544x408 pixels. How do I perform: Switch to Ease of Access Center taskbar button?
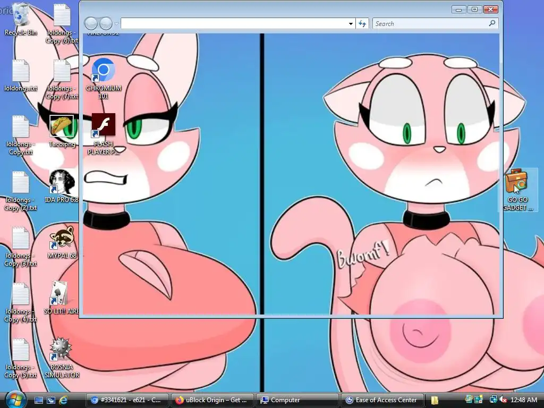[382, 400]
